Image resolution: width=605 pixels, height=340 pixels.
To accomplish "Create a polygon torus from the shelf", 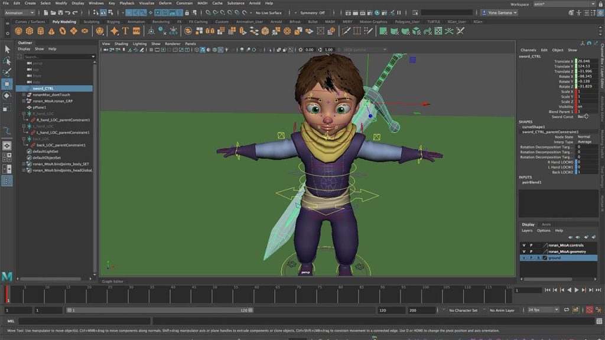I will [x=63, y=31].
